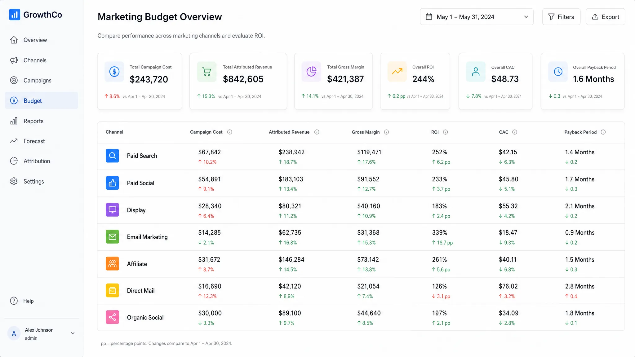Show info for CAC column

(514, 132)
